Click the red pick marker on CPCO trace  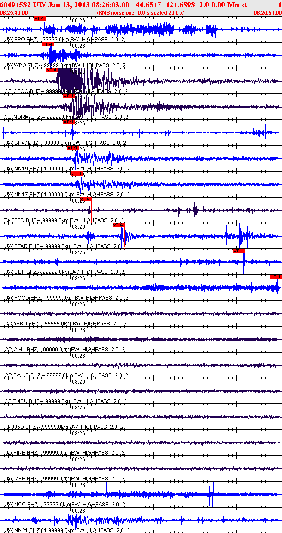(x=52, y=70)
